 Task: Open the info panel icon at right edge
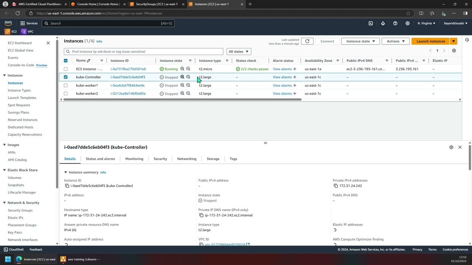[x=467, y=40]
